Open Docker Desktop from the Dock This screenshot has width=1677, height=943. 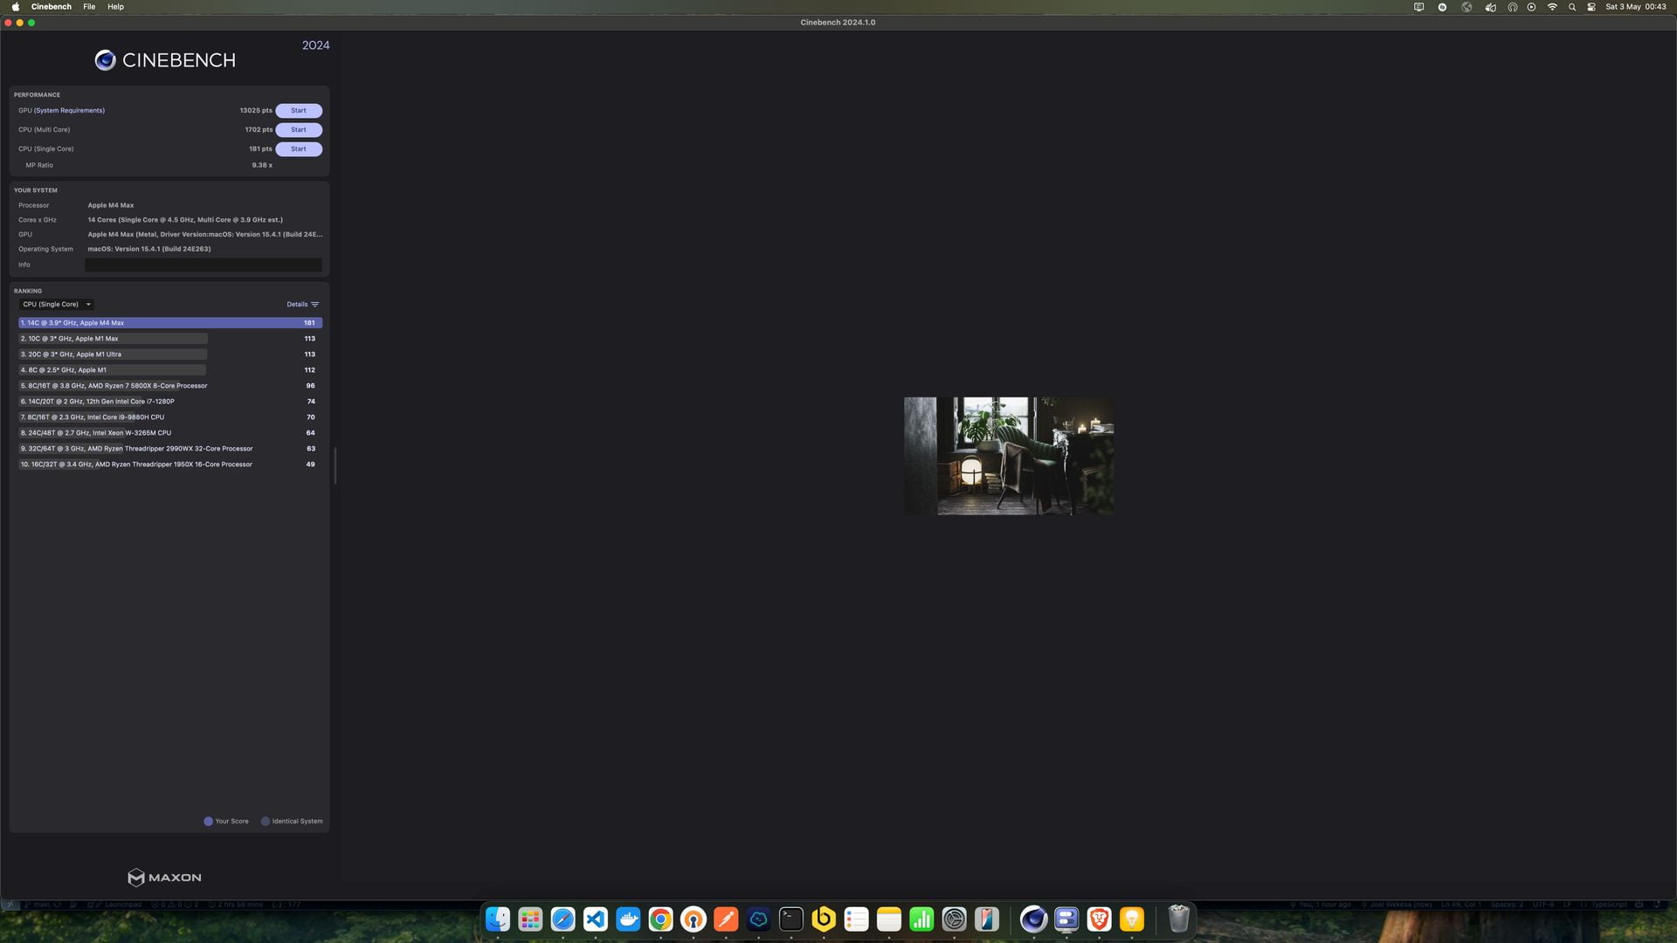628,919
